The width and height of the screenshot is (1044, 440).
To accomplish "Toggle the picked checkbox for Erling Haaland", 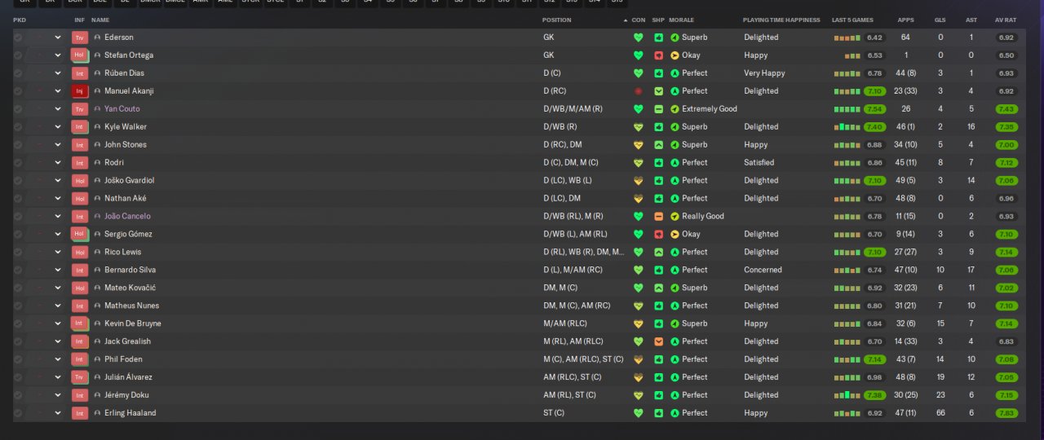I will (x=18, y=413).
